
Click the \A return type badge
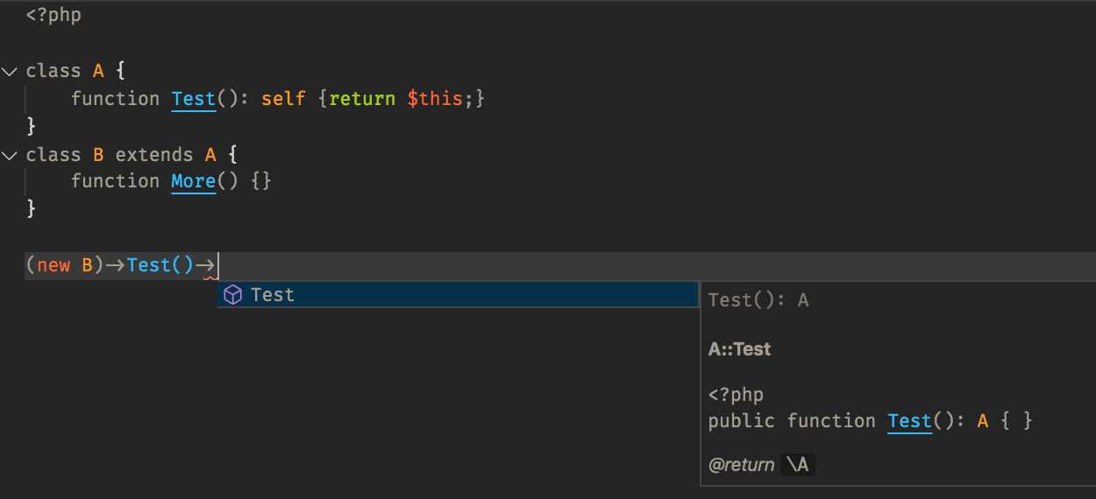tap(797, 465)
